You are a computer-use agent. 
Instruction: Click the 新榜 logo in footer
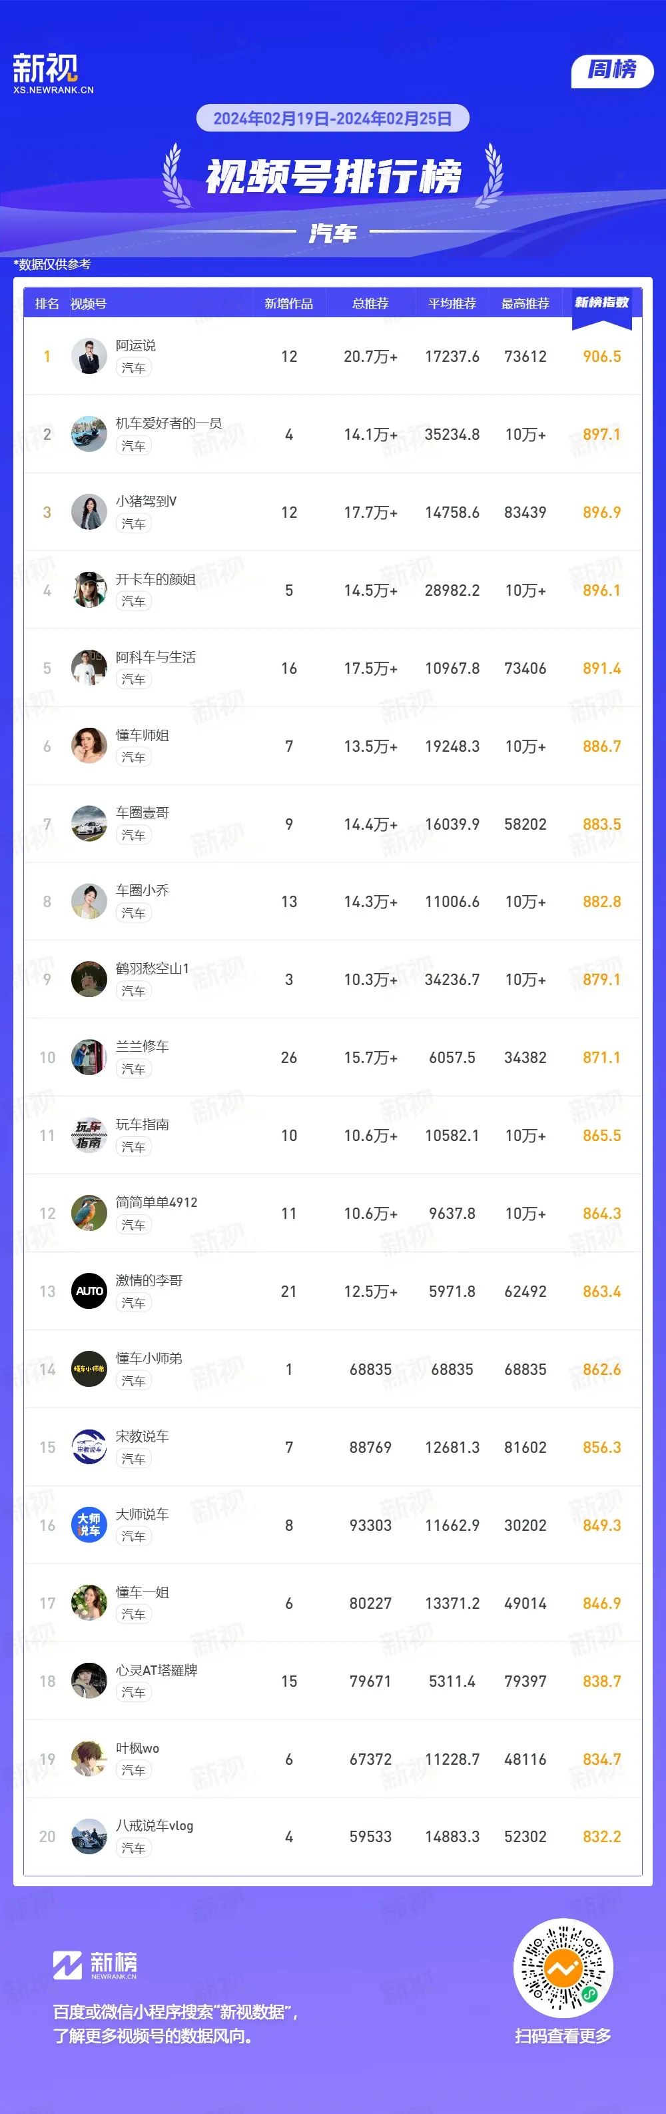(x=95, y=1965)
